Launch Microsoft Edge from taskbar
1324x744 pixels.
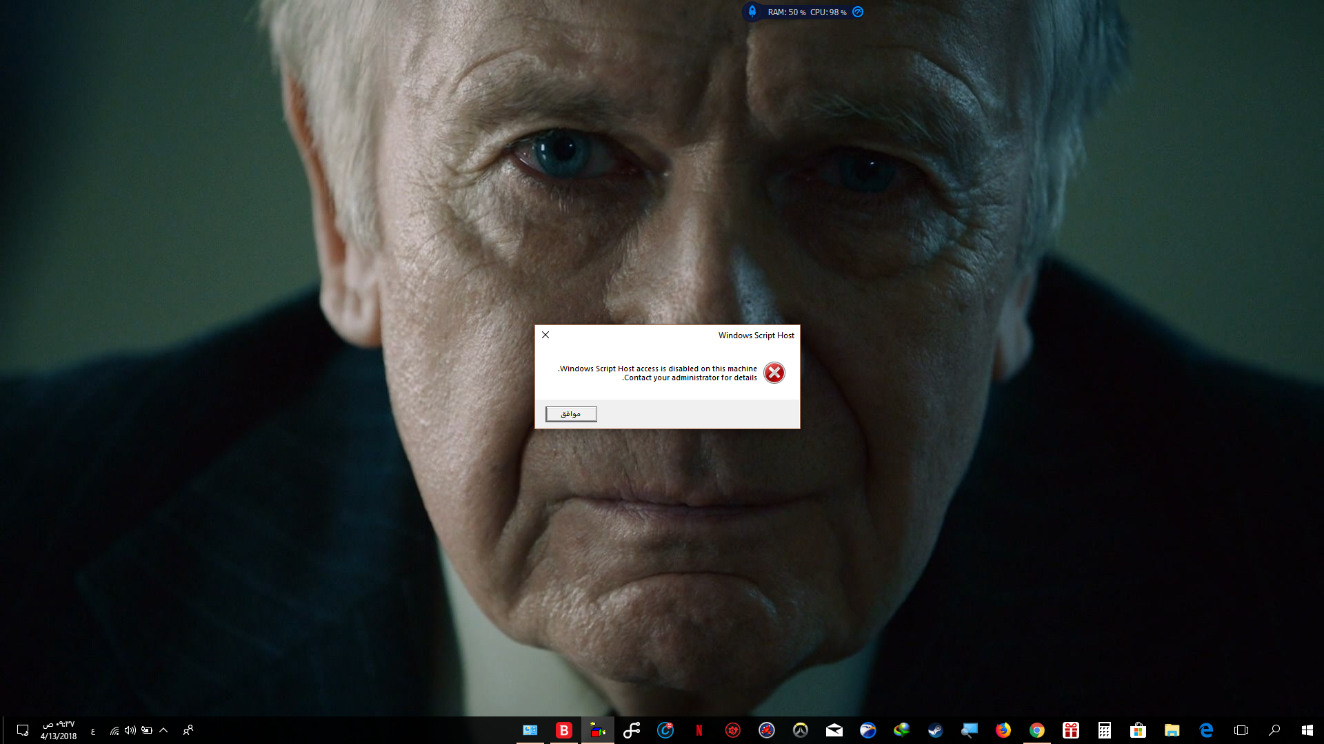[x=1206, y=730]
